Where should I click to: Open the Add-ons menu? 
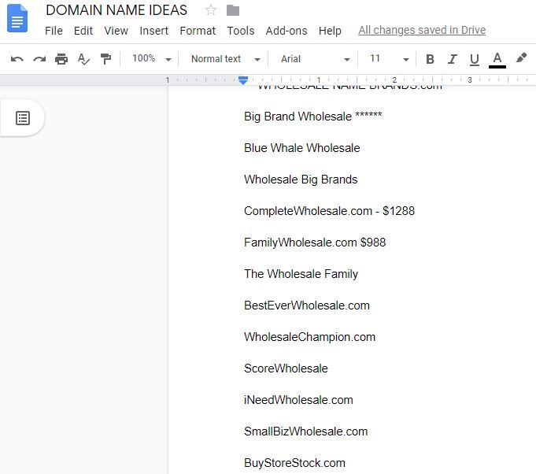[286, 31]
